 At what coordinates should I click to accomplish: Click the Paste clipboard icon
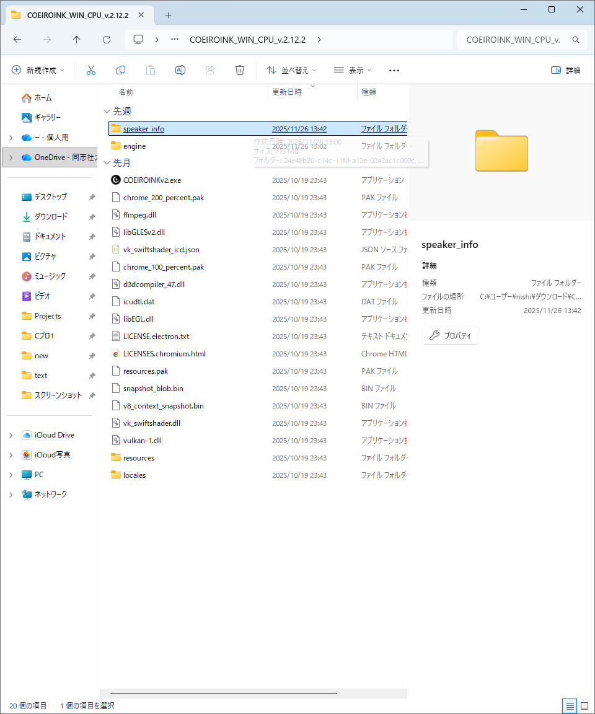point(150,70)
